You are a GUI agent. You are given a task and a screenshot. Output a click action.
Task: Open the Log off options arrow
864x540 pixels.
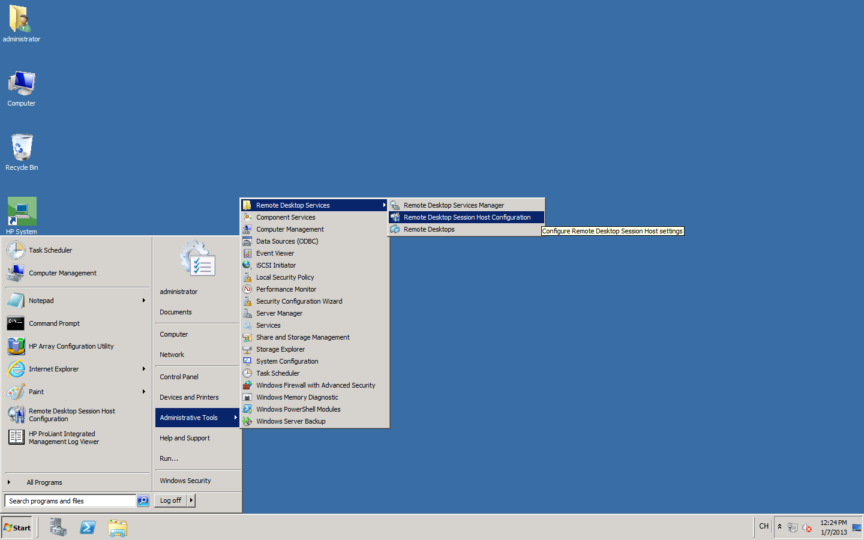tap(191, 500)
